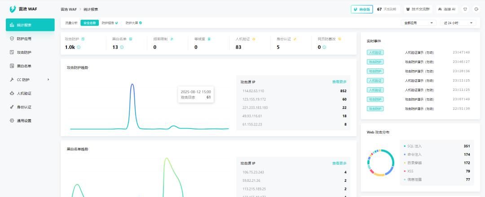Click the 雷池 WAF lightning logo icon
The width and height of the screenshot is (485, 197).
click(13, 9)
